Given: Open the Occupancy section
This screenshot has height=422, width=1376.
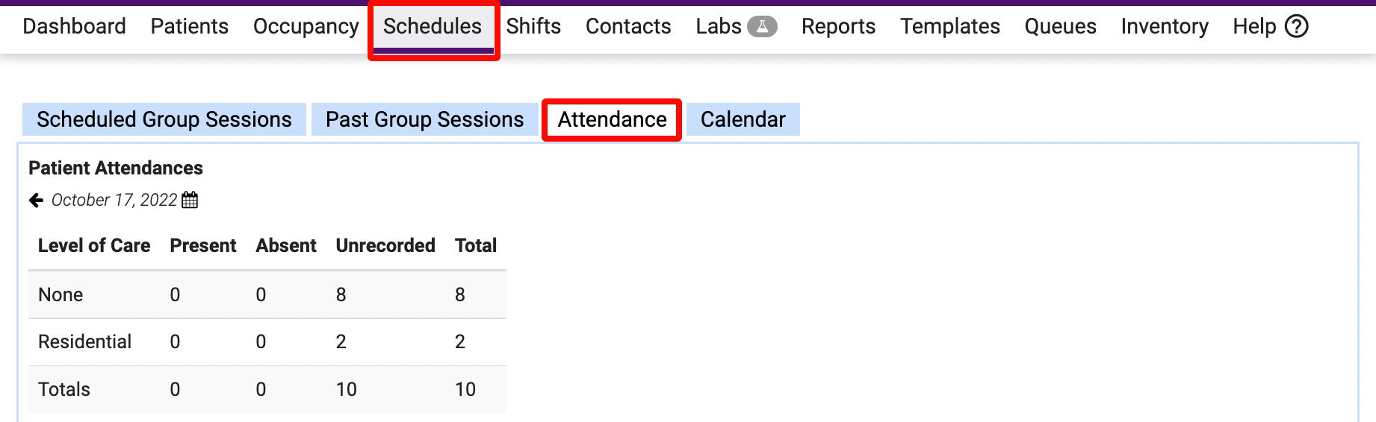Looking at the screenshot, I should click(306, 27).
